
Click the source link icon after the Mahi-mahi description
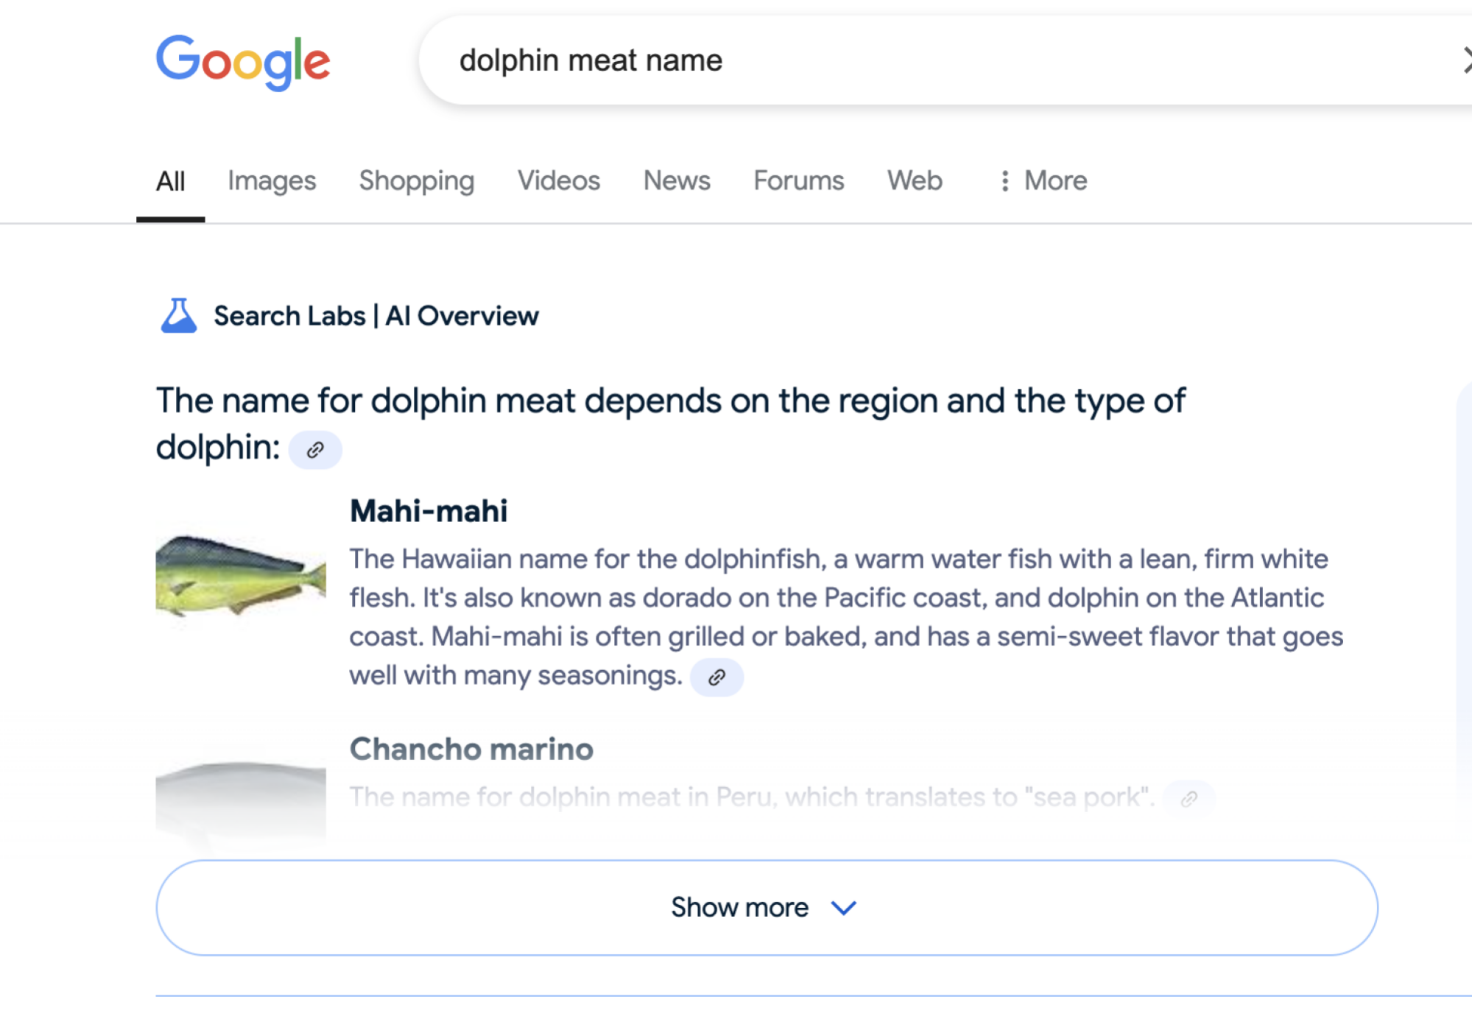pyautogui.click(x=717, y=677)
